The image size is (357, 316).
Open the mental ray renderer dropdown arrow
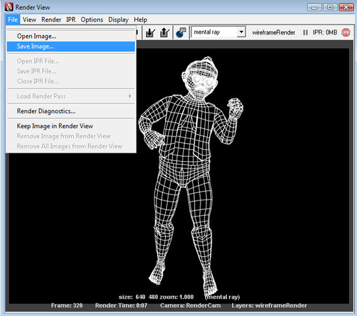coord(241,32)
